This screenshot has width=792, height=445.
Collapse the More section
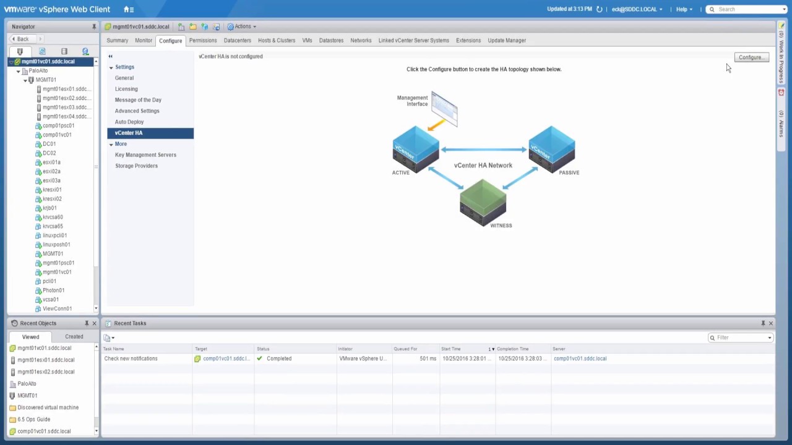[111, 144]
